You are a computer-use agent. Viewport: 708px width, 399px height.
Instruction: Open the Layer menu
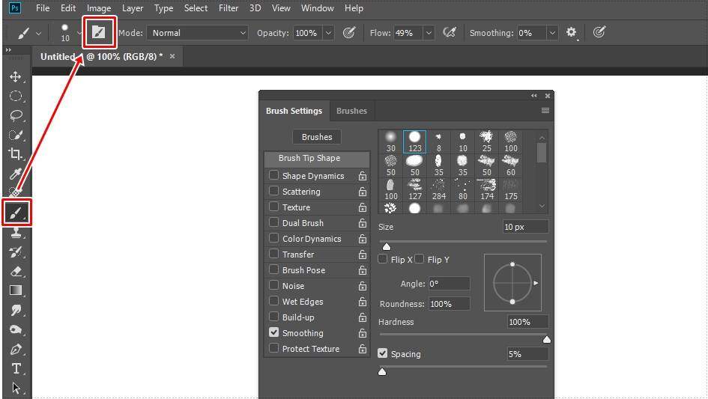click(133, 8)
